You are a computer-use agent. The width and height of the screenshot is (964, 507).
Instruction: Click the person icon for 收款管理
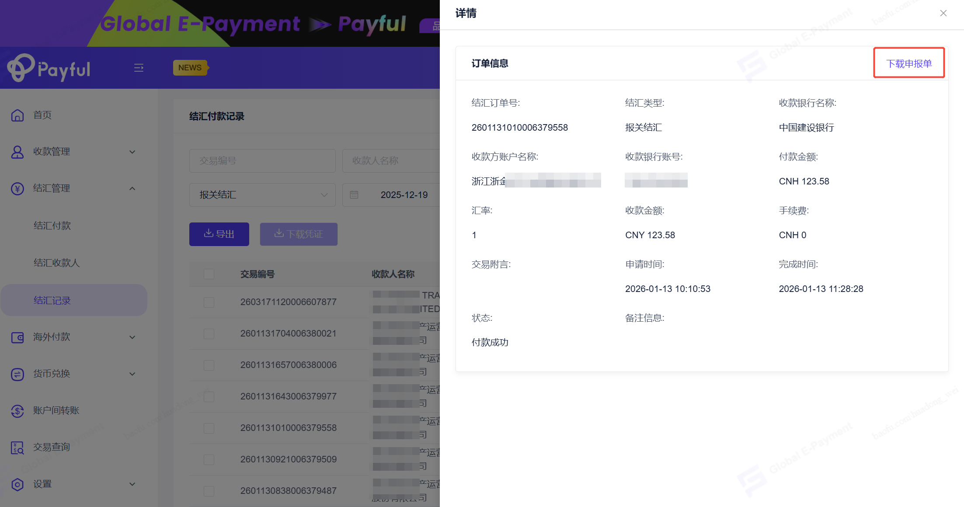[x=17, y=152]
